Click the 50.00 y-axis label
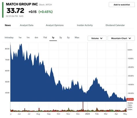 click(7, 82)
